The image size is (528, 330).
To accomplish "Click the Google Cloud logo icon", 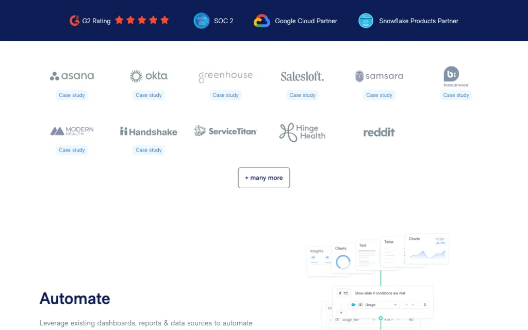I will (x=261, y=21).
